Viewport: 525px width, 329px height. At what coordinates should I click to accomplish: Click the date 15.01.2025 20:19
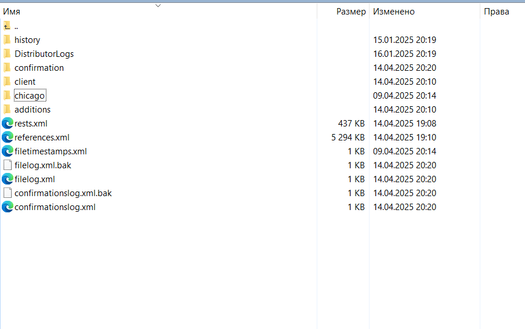[404, 40]
